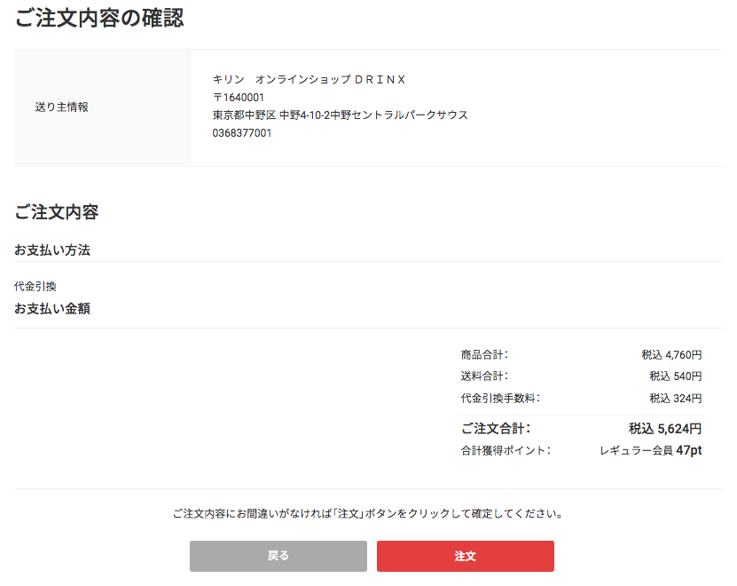This screenshot has height=586, width=737.
Task: Click the 商品合計 label
Action: pos(484,354)
